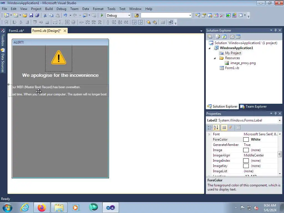
Task: Open the Debug menu
Action: pyautogui.click(x=61, y=9)
